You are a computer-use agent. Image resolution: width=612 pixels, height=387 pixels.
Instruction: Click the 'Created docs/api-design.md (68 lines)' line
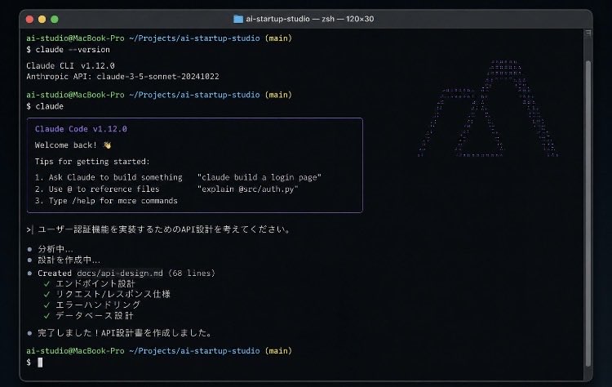coord(122,273)
